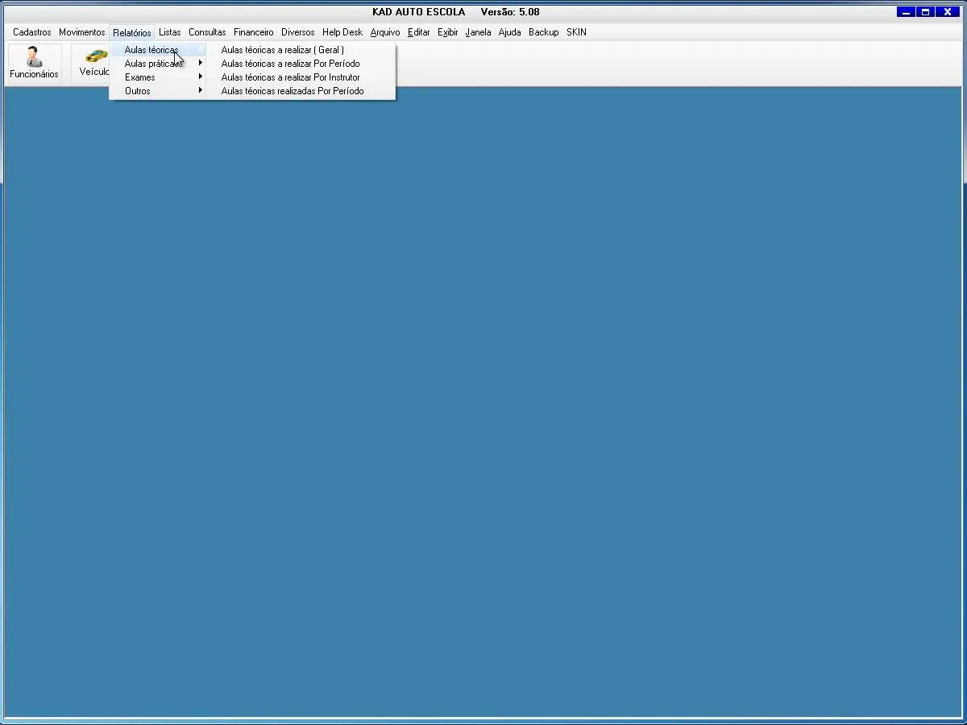
Task: Open the Ajuda menu
Action: [x=509, y=32]
